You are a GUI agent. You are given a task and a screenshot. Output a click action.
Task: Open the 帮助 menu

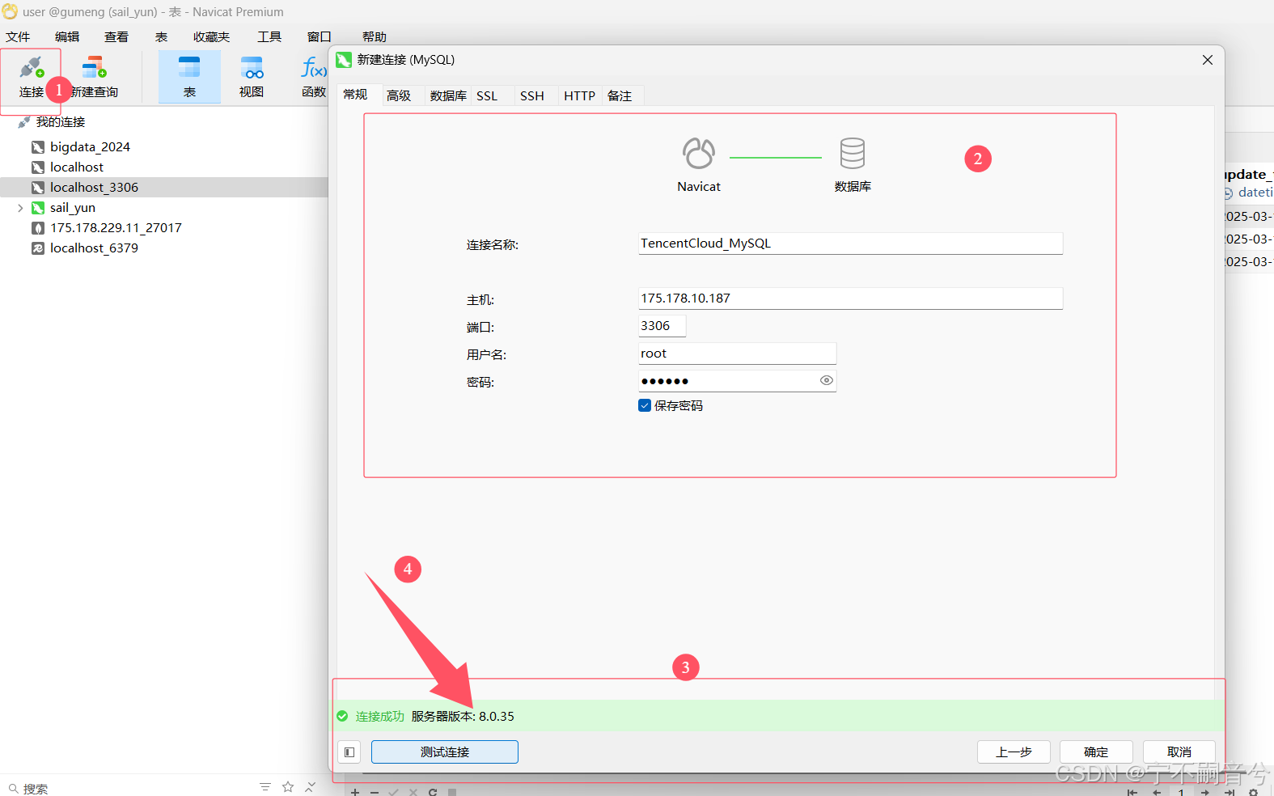pos(375,37)
